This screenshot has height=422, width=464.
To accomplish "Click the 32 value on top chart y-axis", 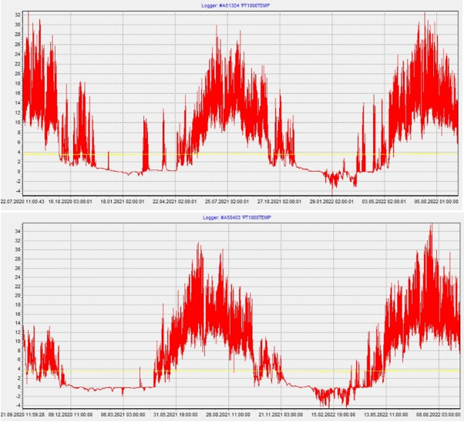I will 18,14.
